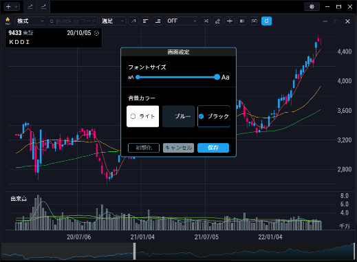This screenshot has width=357, height=262.
Task: Click the clock icon beside 20/10/05
Action: [96, 33]
